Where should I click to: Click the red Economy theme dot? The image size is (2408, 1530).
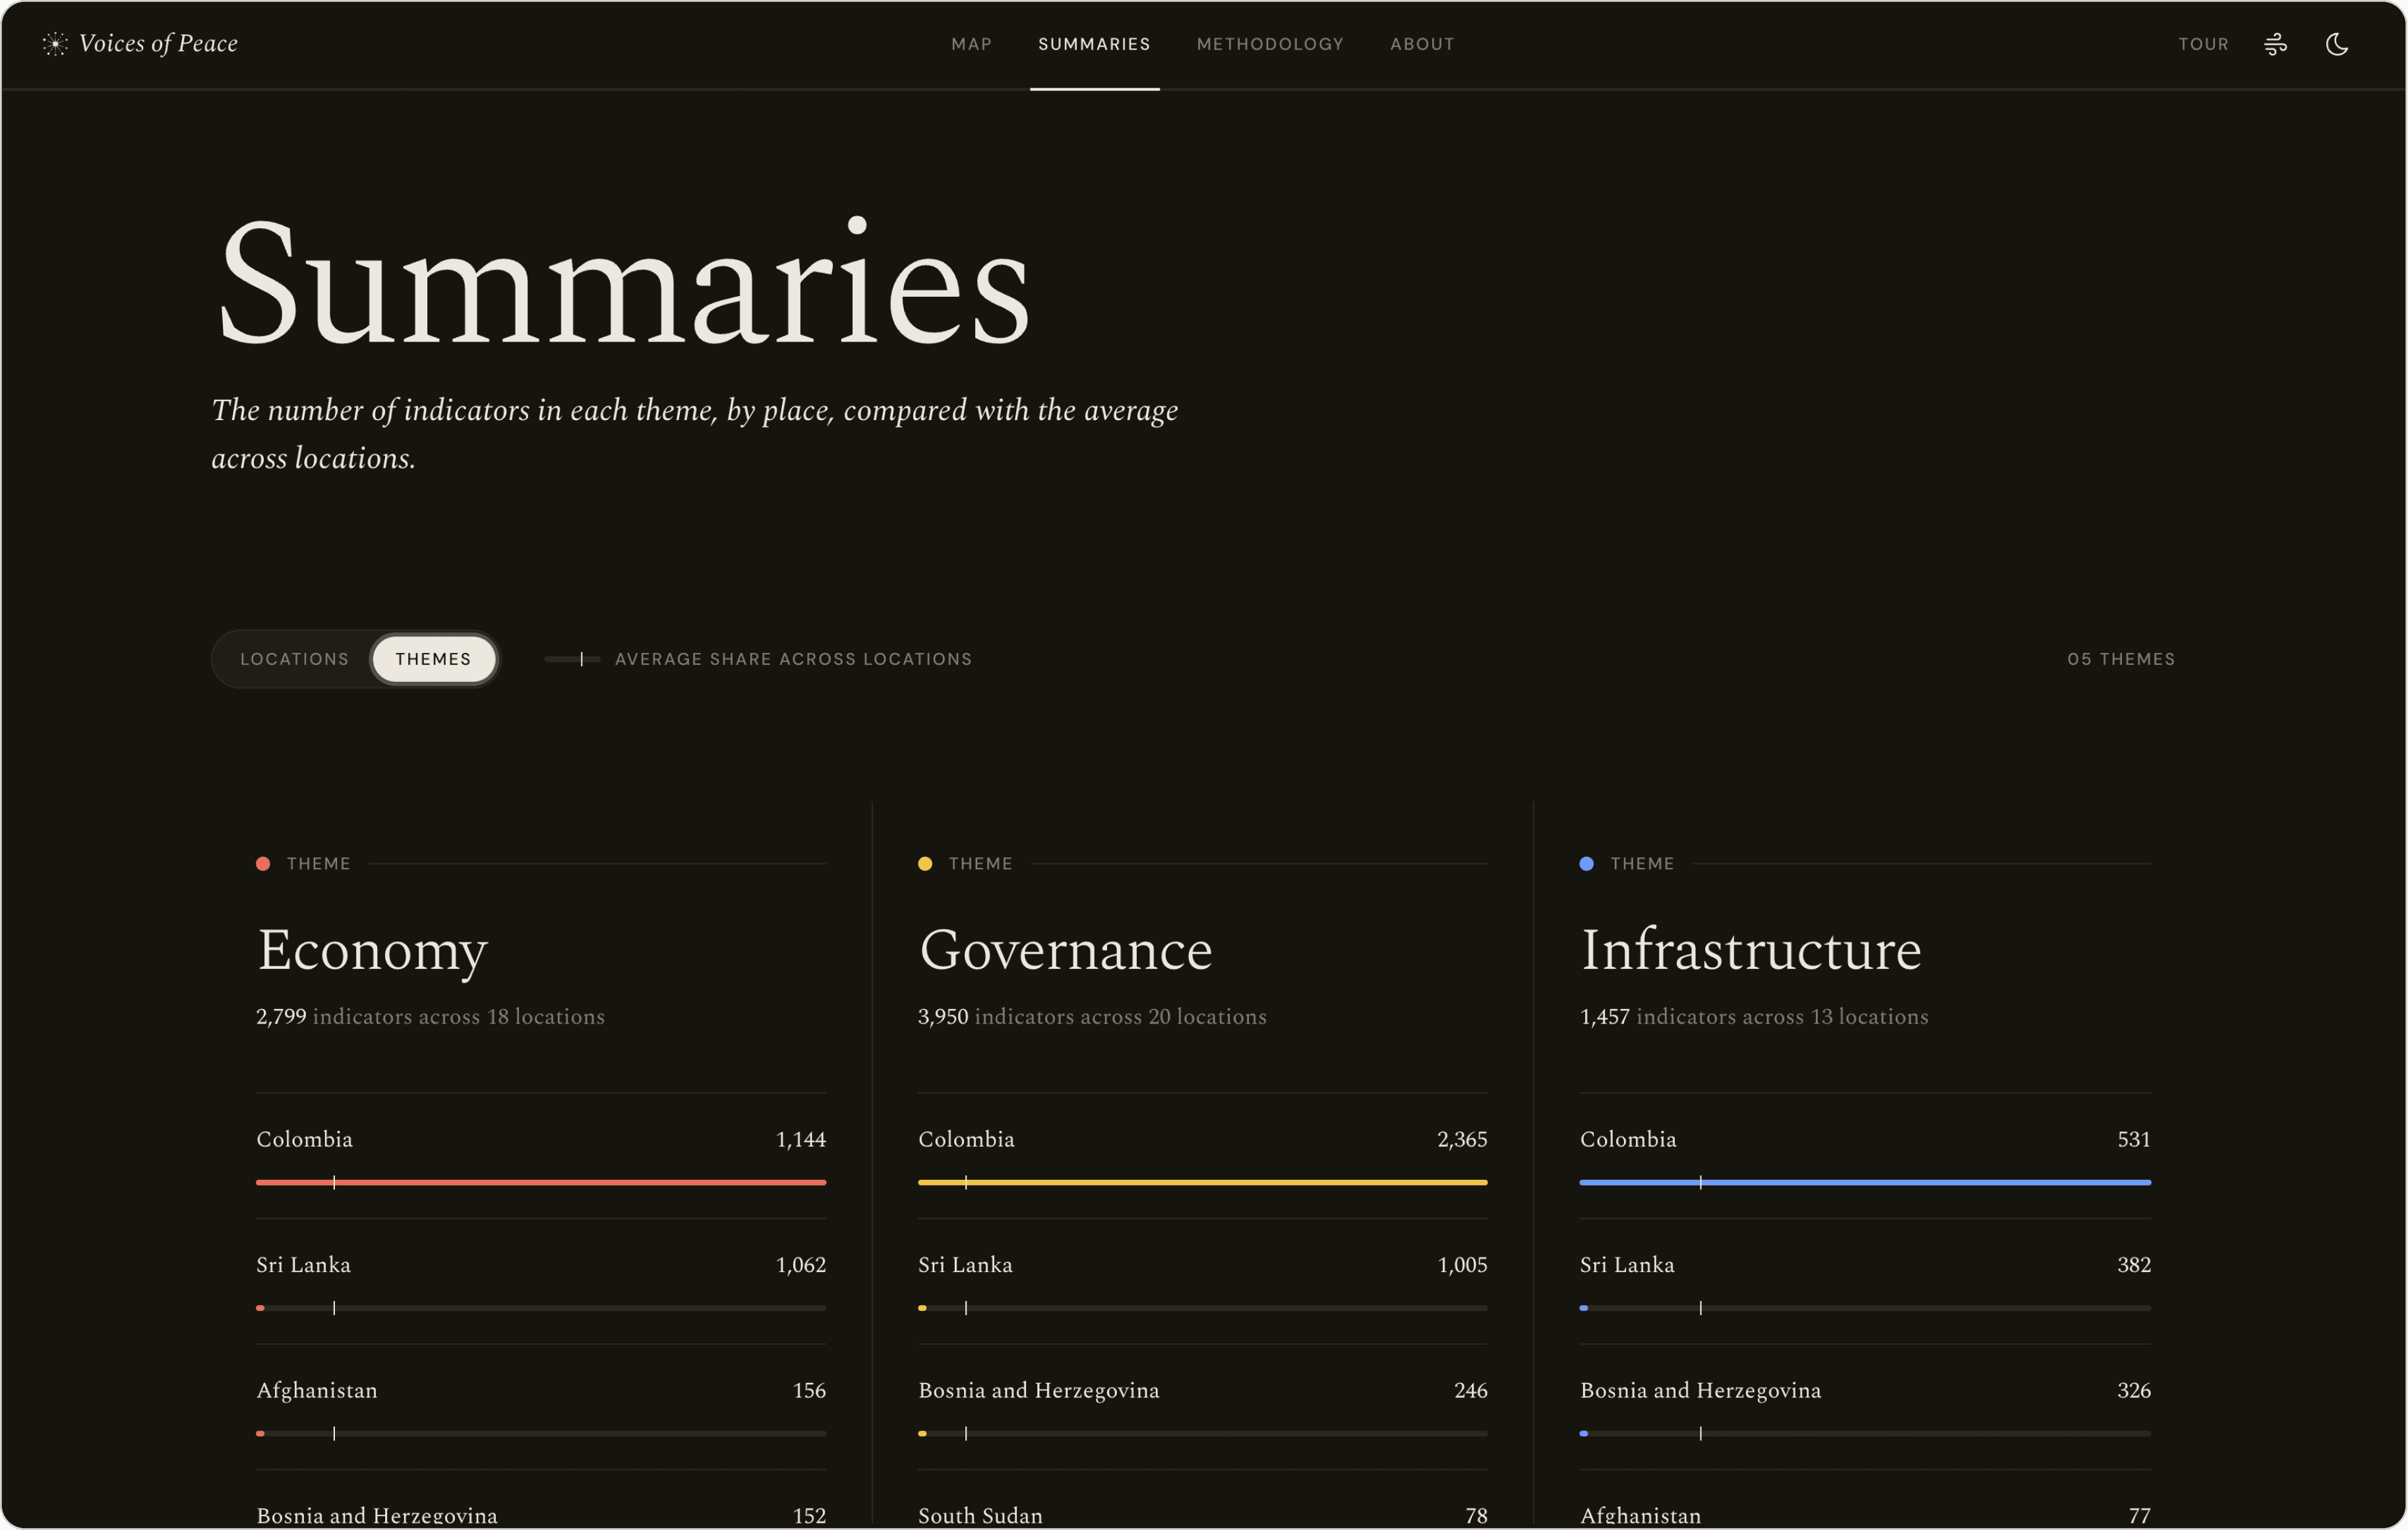(x=263, y=863)
